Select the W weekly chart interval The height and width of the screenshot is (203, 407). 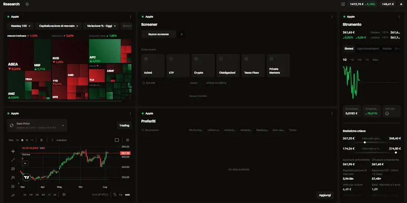click(x=27, y=140)
